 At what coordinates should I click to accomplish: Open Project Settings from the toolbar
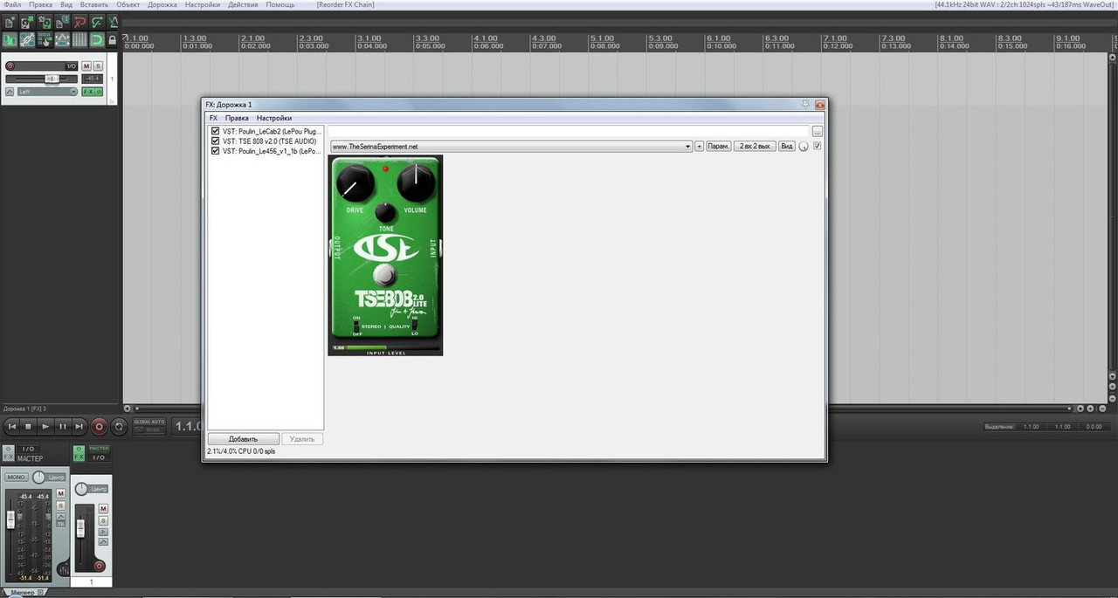[x=62, y=22]
